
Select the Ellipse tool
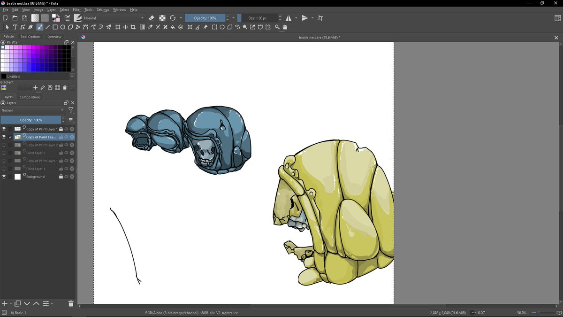coord(62,27)
